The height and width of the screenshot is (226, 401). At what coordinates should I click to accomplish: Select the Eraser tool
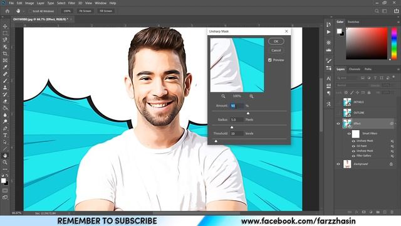5,101
